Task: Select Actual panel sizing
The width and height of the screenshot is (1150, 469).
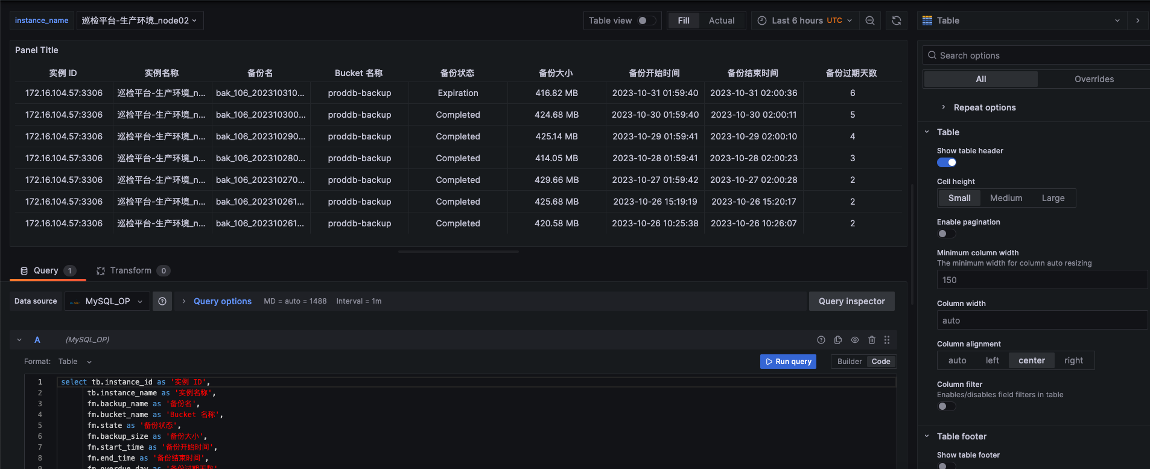Action: (722, 21)
